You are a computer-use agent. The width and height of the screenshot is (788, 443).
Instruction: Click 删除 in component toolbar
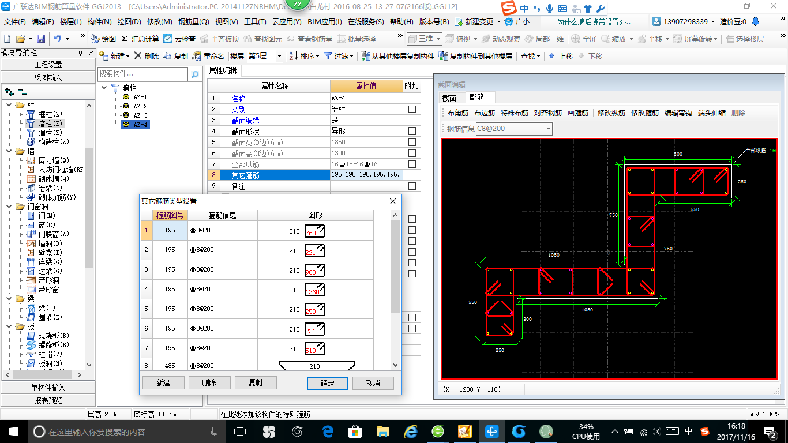(x=147, y=56)
